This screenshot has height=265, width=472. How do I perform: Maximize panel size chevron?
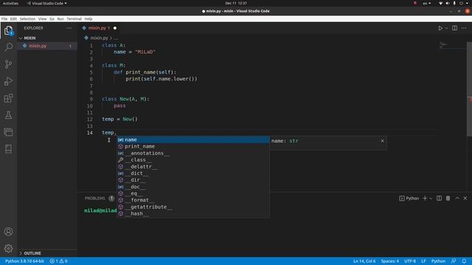[457, 198]
